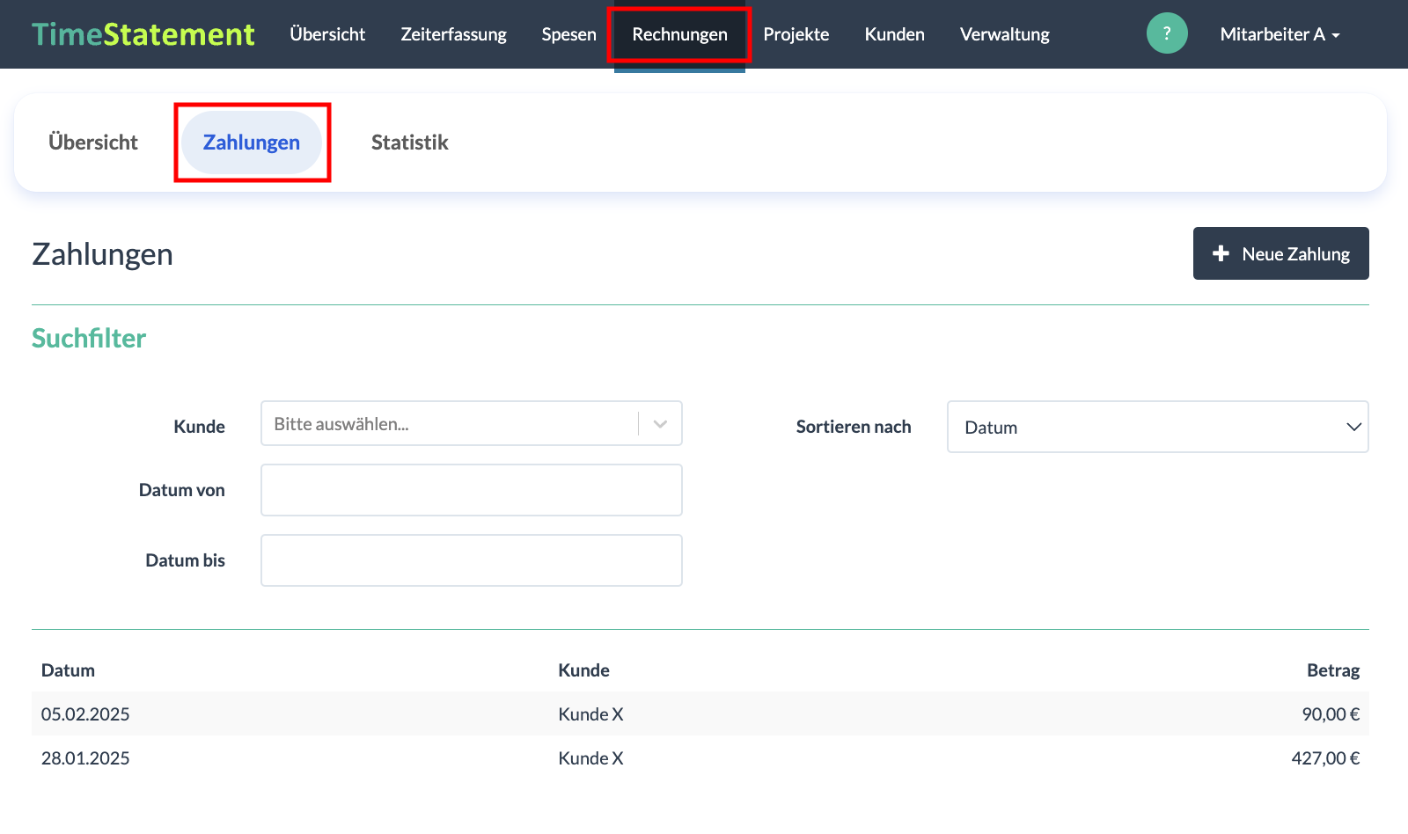Screen dimensions: 1408x834
Task: Open the help question mark icon
Action: [1167, 34]
